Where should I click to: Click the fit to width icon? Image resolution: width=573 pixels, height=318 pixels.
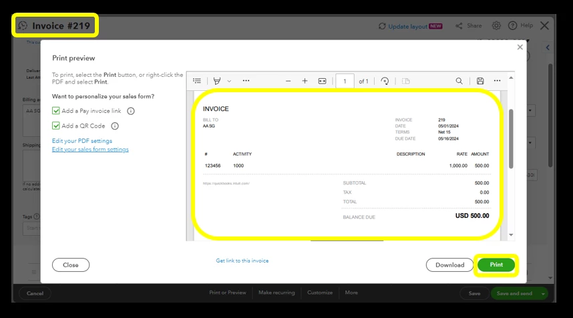322,81
